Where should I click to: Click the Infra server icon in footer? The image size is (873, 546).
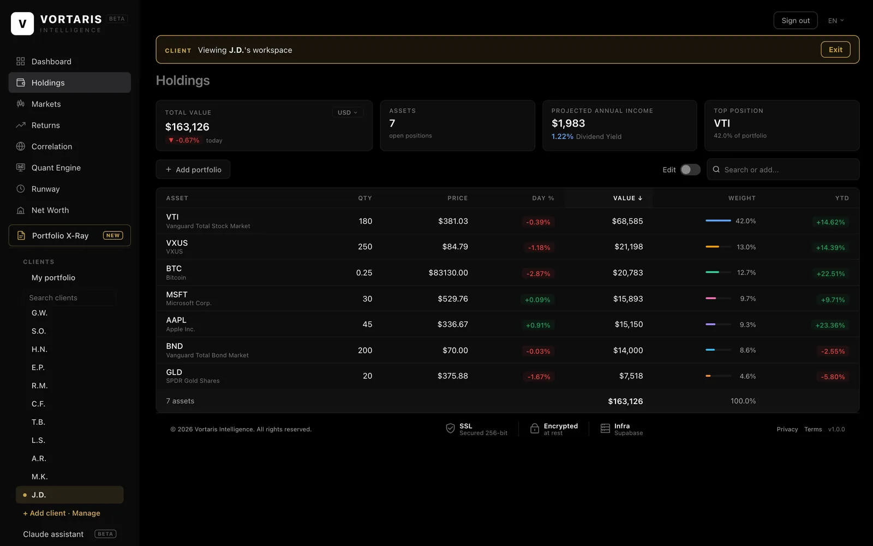[605, 429]
